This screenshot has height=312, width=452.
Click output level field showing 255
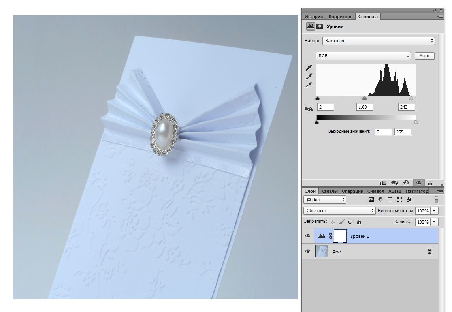coord(403,132)
